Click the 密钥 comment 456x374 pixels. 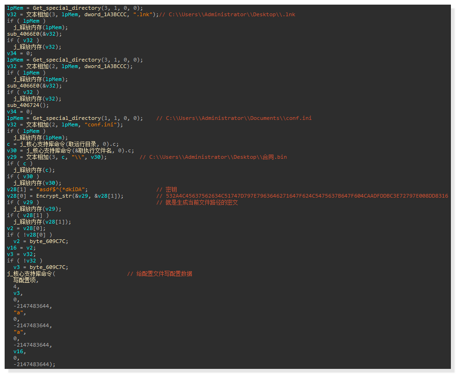click(171, 189)
